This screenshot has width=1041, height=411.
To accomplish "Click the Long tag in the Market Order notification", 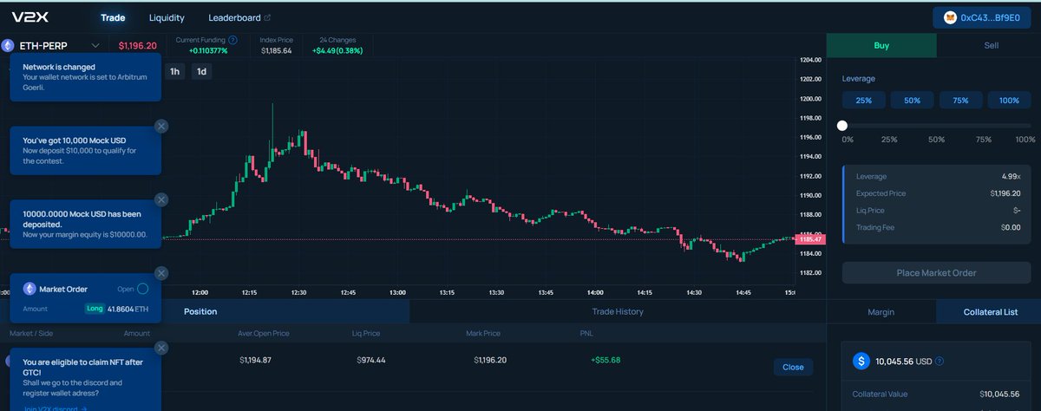I will point(95,308).
